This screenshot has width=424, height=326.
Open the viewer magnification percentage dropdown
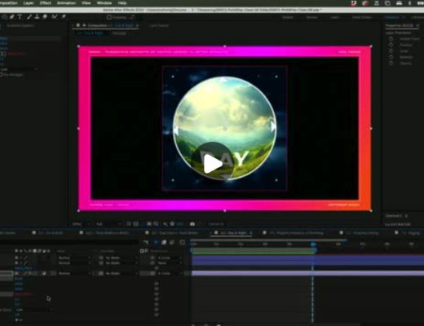click(81, 224)
